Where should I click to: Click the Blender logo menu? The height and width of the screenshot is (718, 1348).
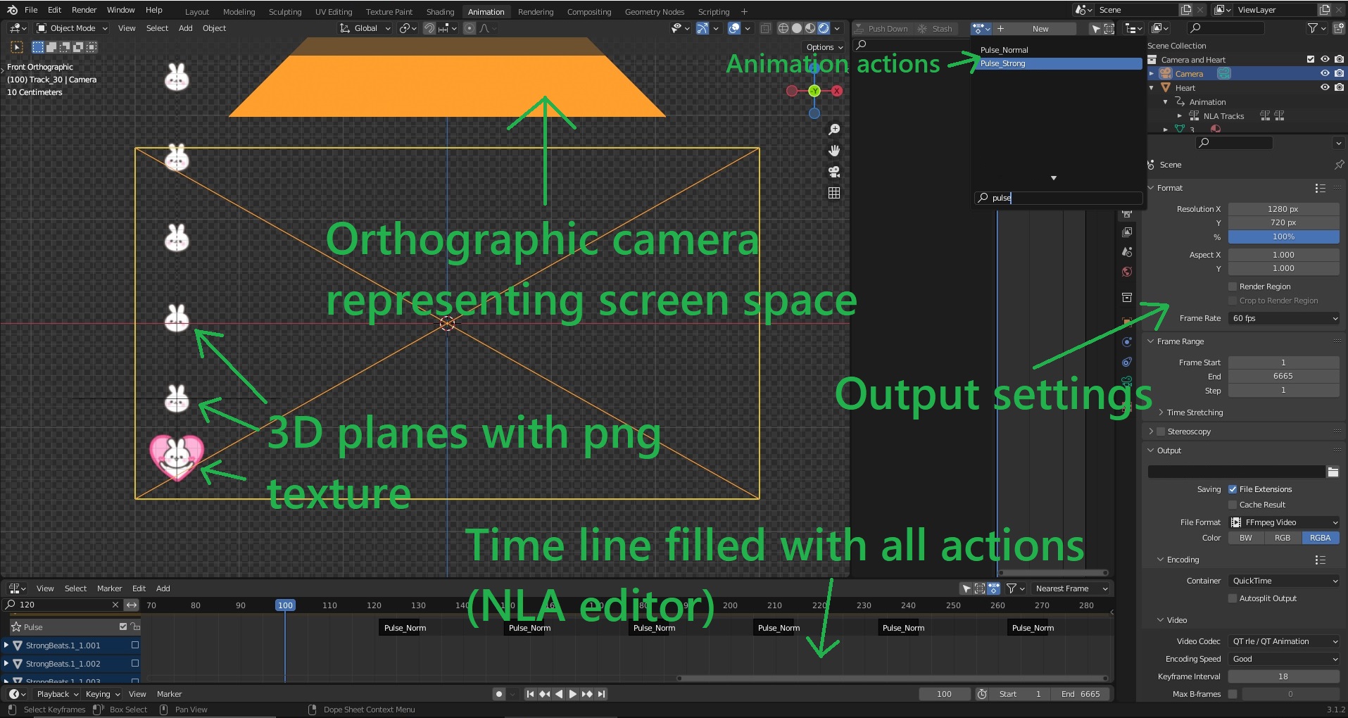pyautogui.click(x=12, y=10)
